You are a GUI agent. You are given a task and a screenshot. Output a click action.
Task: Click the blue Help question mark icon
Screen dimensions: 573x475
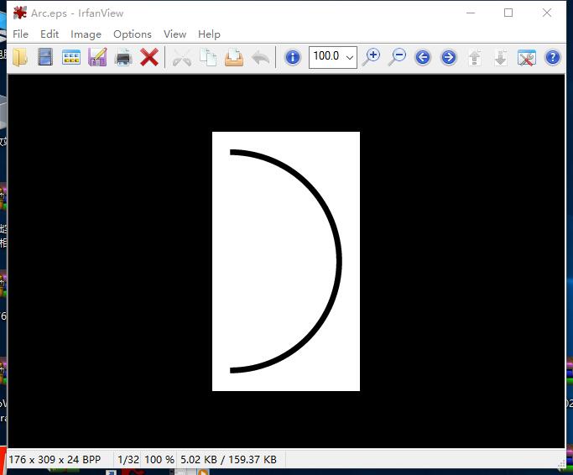[552, 57]
